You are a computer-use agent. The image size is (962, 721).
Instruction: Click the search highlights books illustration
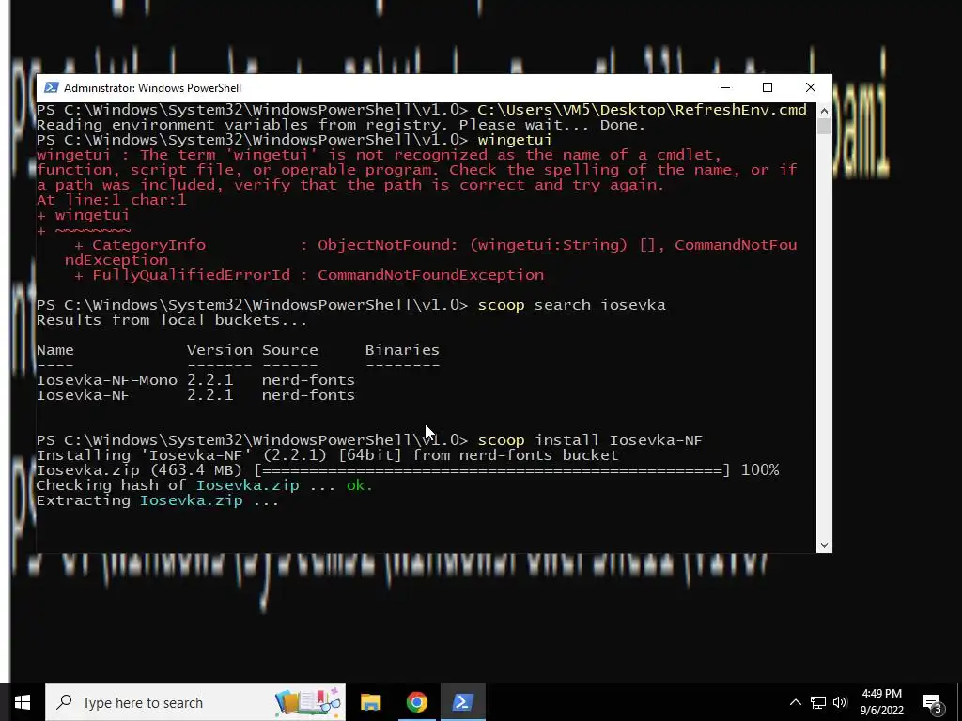[x=308, y=702]
